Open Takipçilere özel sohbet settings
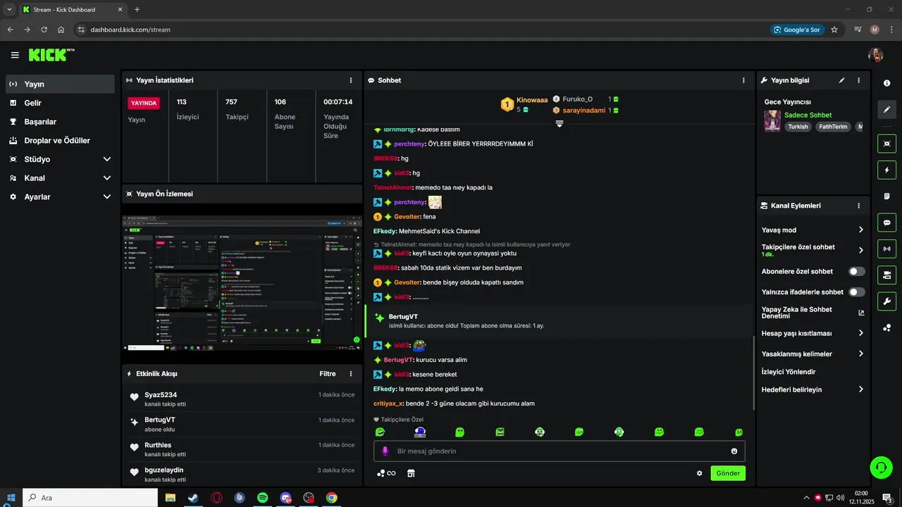This screenshot has width=902, height=507. point(813,250)
